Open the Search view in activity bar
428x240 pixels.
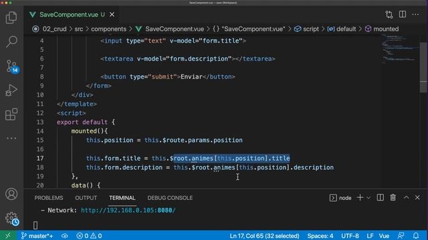pos(11,41)
